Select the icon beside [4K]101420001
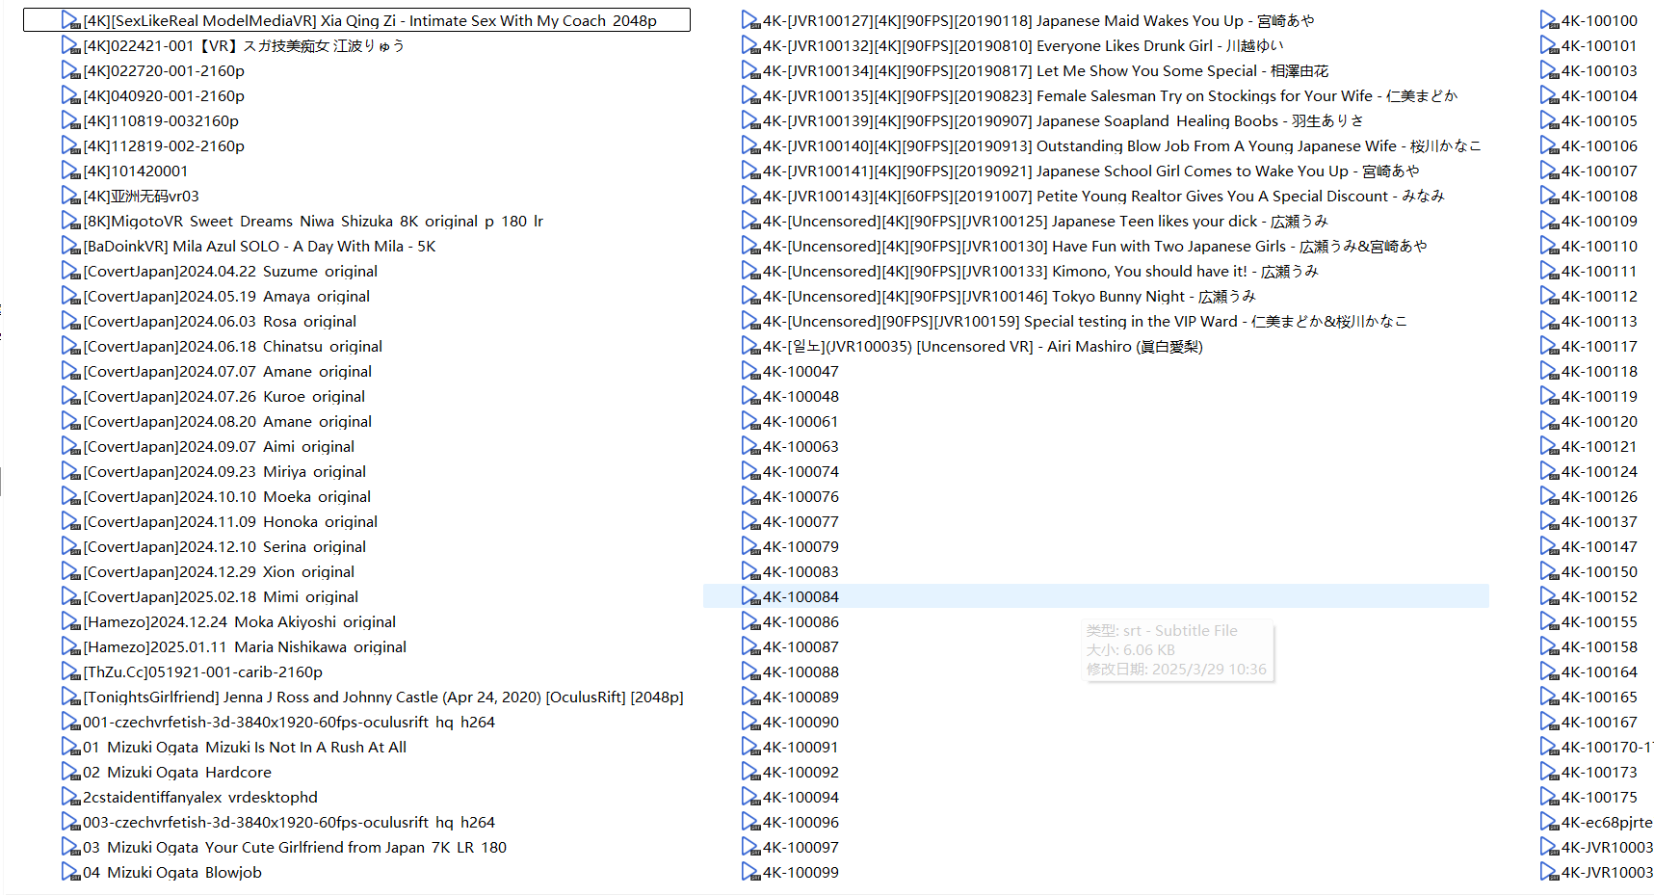The width and height of the screenshot is (1654, 895). click(x=70, y=171)
